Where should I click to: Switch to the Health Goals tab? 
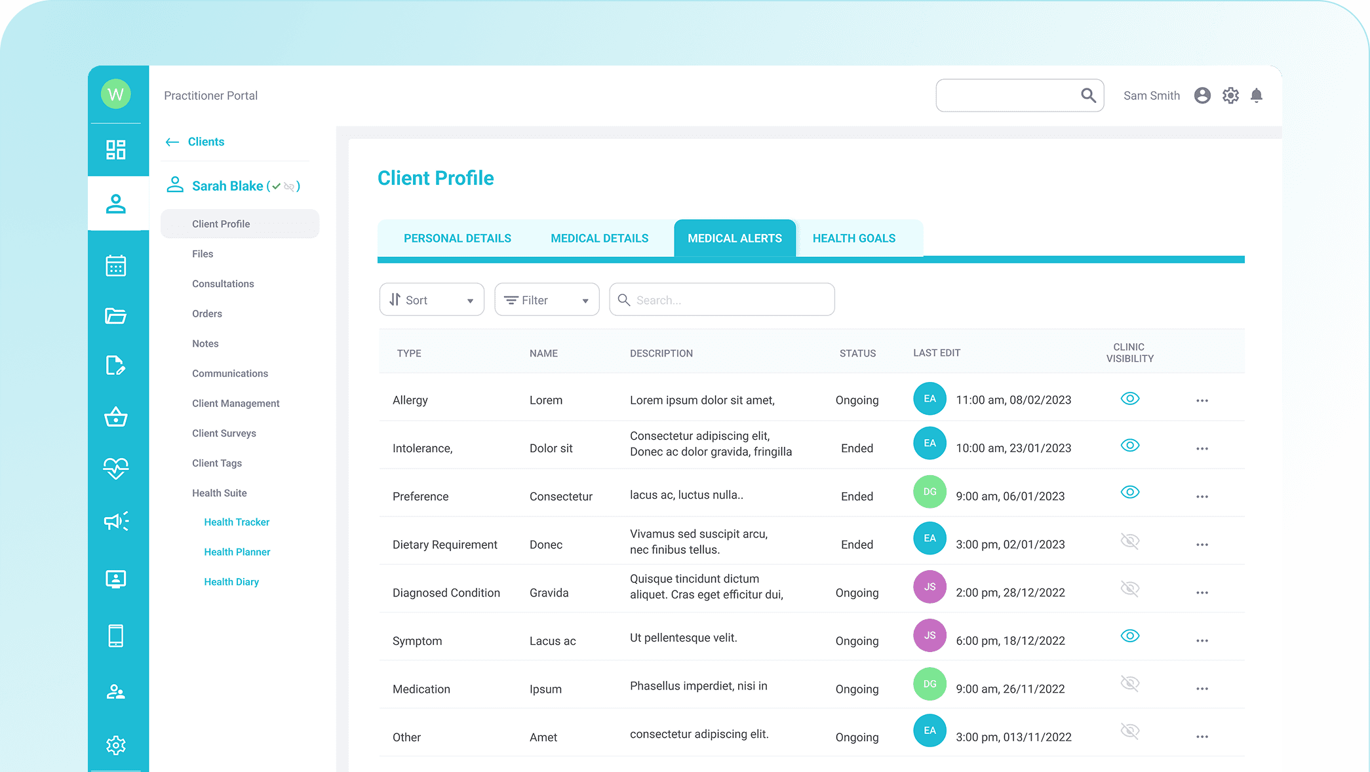click(x=853, y=239)
